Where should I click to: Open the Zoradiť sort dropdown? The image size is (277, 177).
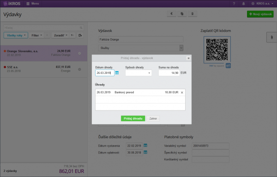(x=60, y=36)
